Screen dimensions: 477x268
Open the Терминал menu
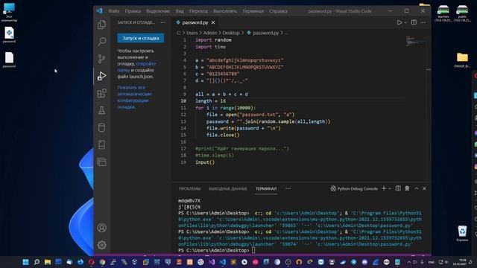[253, 11]
